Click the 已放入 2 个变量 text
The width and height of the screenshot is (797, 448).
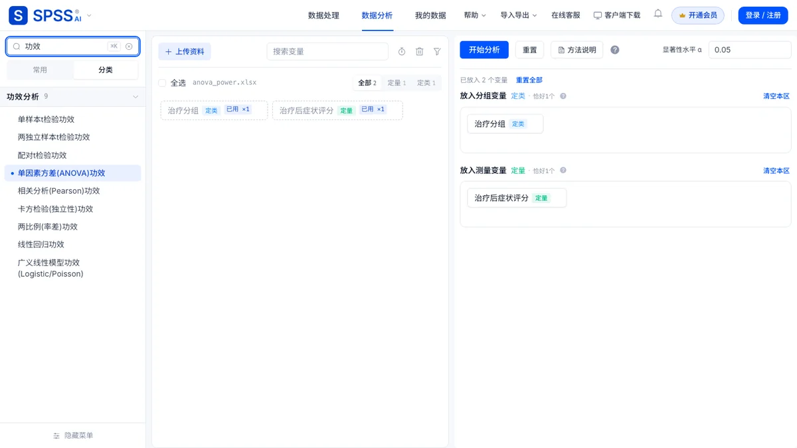click(484, 80)
